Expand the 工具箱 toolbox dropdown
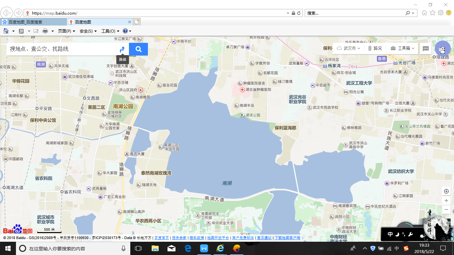 pyautogui.click(x=402, y=48)
